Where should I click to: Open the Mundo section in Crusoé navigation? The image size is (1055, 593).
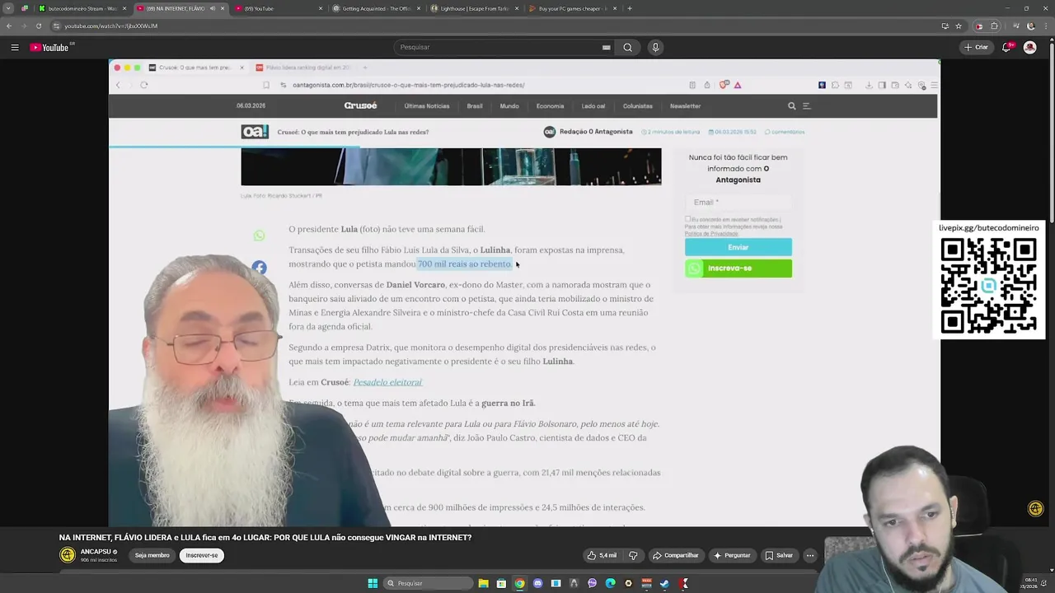509,106
